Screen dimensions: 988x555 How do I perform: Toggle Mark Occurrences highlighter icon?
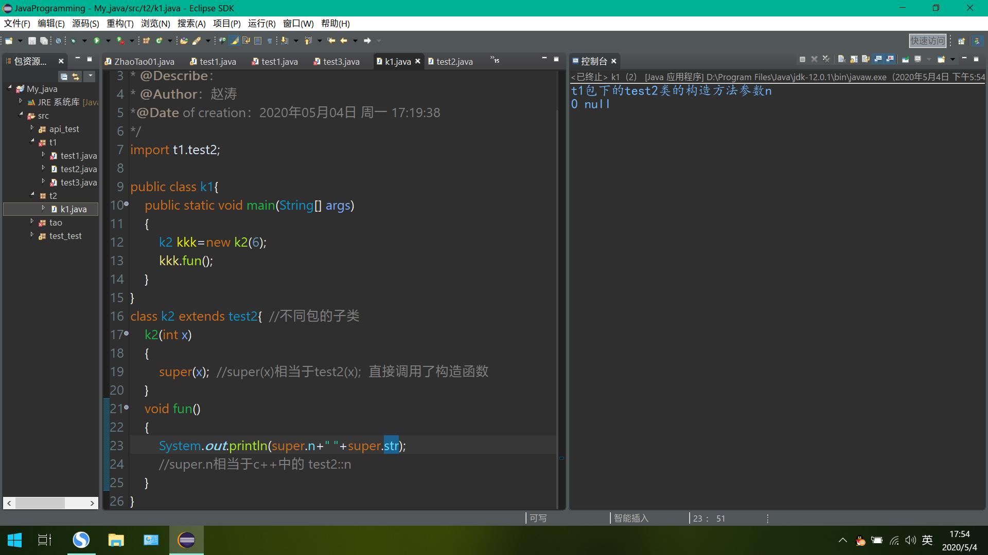234,41
